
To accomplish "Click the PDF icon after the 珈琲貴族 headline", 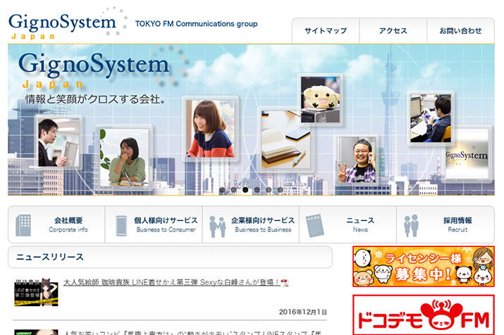I will click(285, 283).
